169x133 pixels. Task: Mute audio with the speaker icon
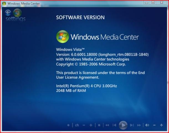click(147, 125)
